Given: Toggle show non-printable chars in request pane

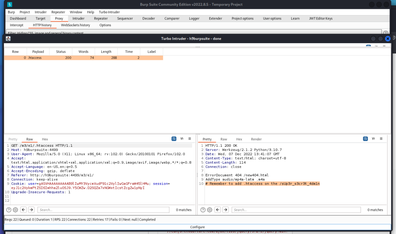Looking at the screenshot, I should click(182, 139).
